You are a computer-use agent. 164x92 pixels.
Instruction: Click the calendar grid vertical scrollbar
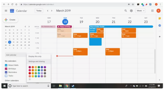coord(155,61)
